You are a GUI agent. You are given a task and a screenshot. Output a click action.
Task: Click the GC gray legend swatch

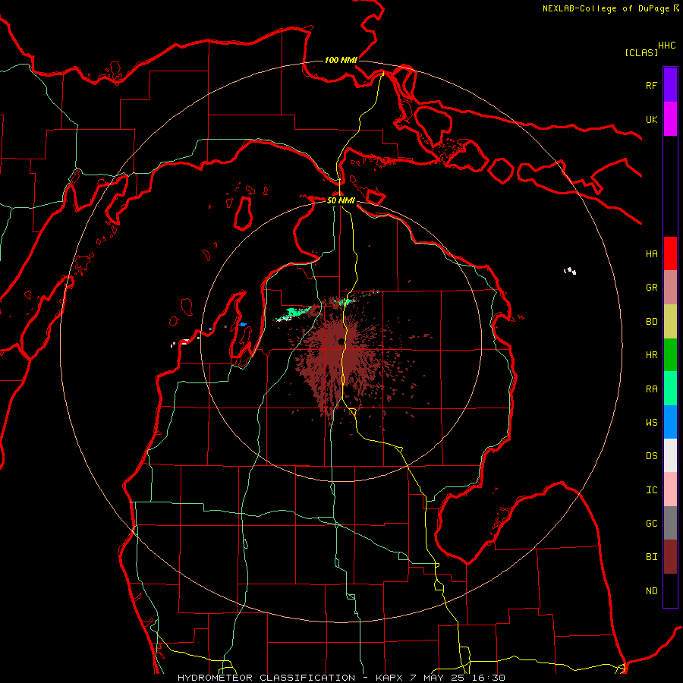coord(670,523)
